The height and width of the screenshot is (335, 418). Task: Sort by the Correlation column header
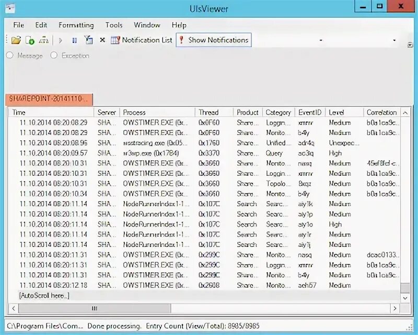pos(382,112)
